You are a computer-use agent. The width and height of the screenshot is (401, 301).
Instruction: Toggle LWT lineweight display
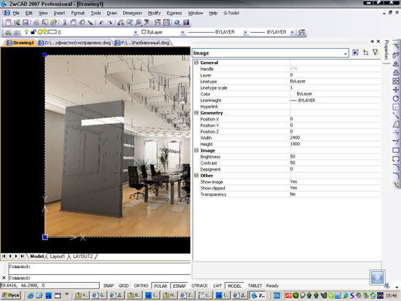tap(218, 286)
